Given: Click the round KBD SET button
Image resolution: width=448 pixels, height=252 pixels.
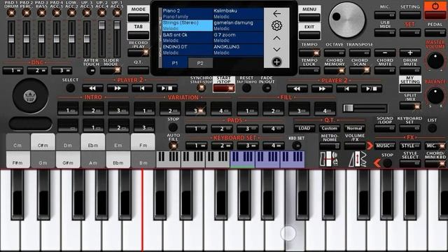Looking at the screenshot, I should point(297,146).
